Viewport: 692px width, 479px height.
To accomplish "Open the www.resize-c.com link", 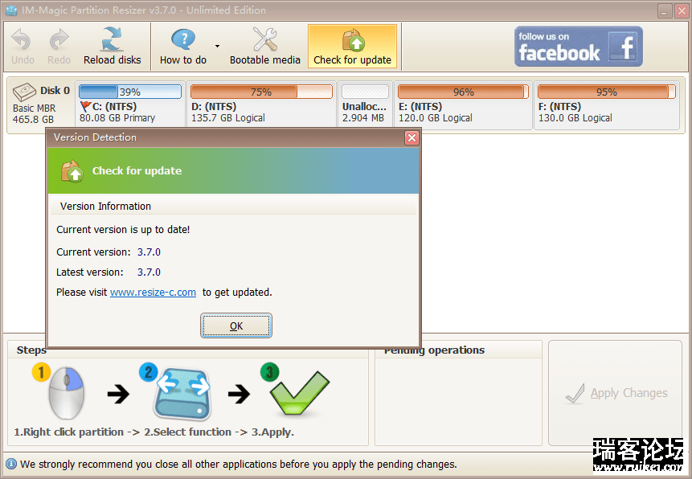I will pos(153,293).
